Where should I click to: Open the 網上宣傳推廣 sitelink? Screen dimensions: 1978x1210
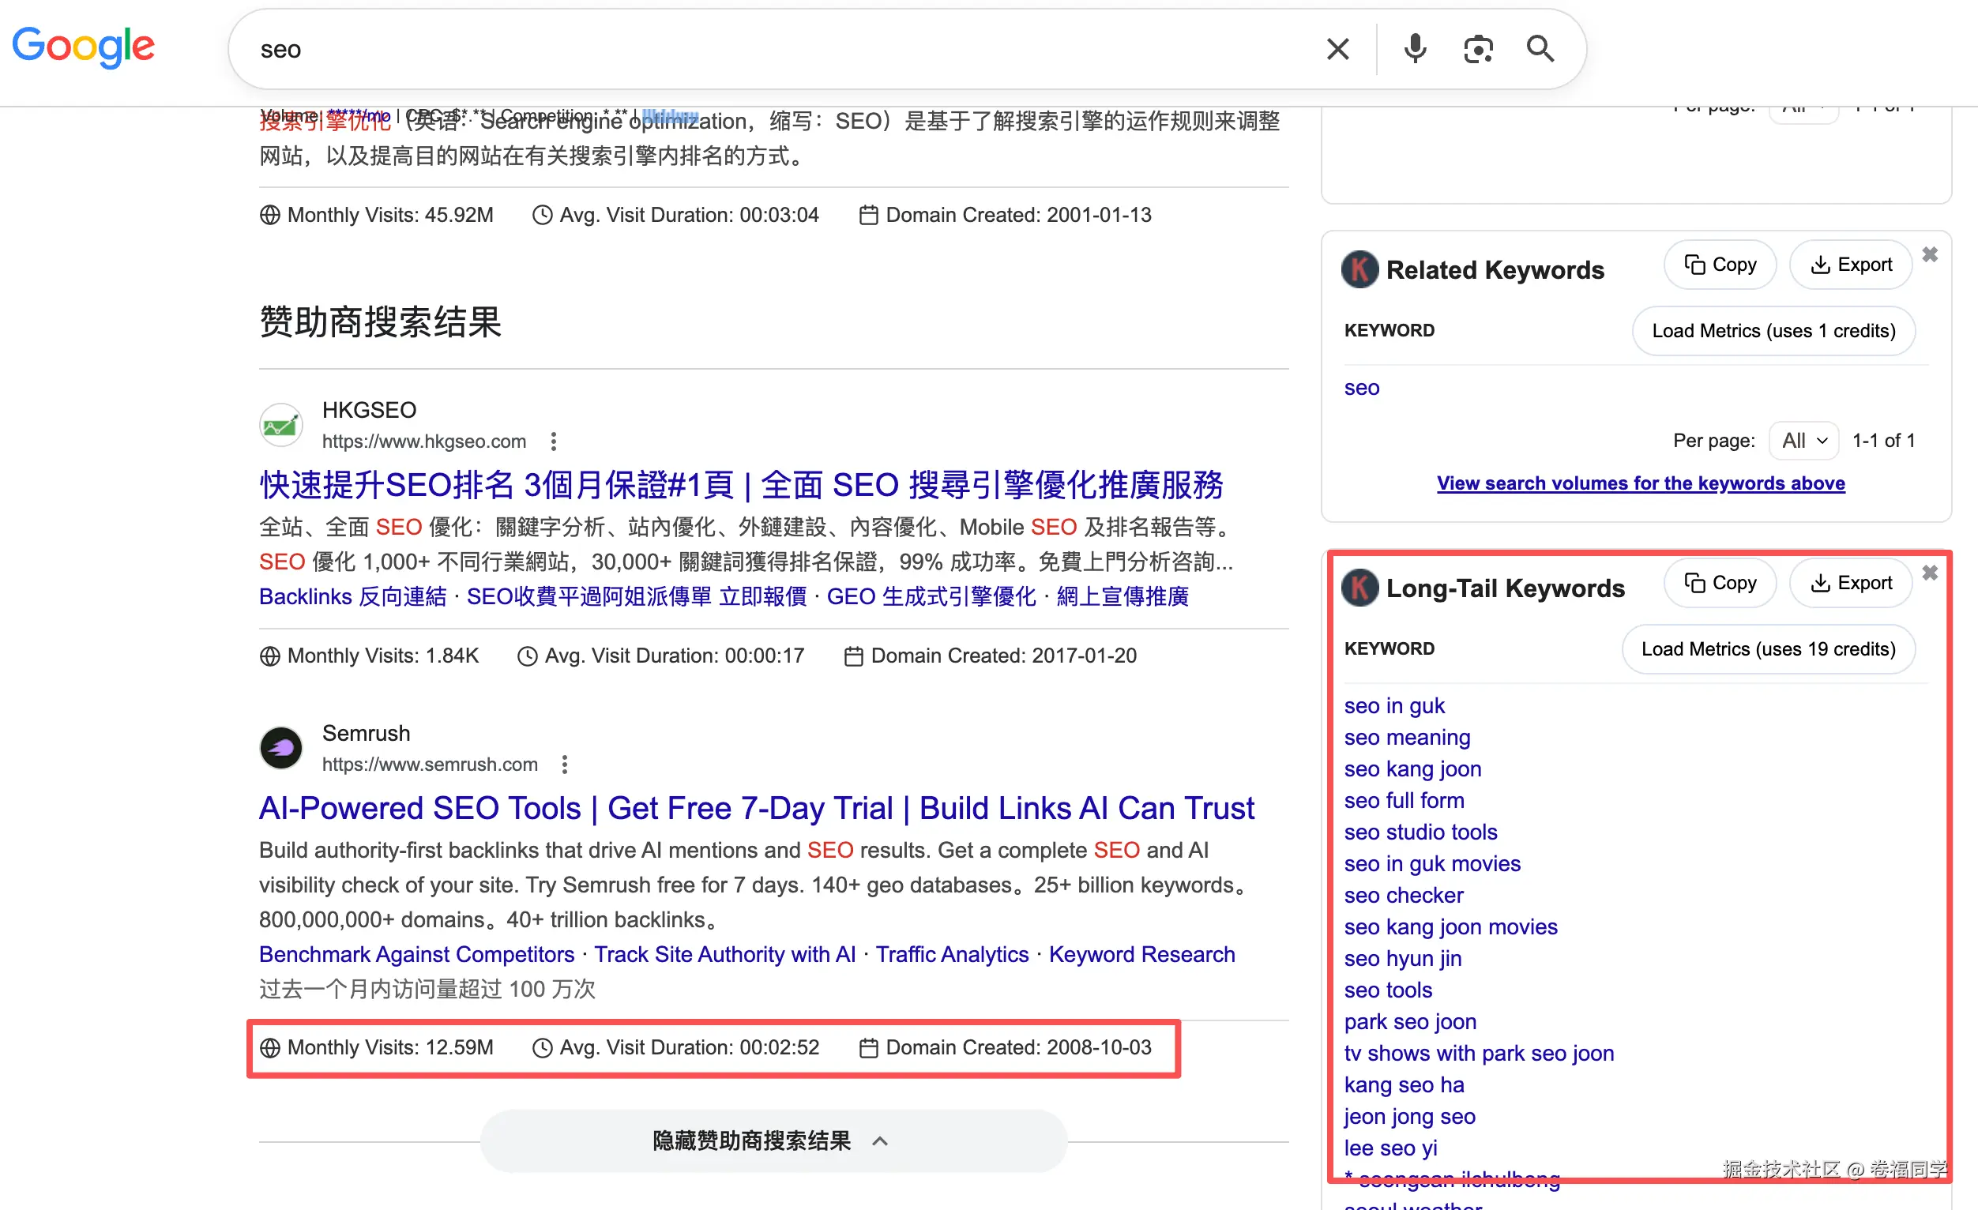coord(1122,597)
